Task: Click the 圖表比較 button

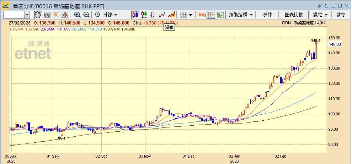Action: [x=294, y=15]
